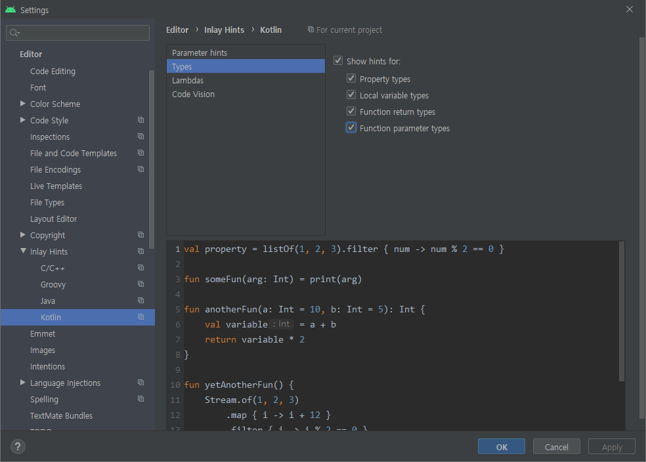Viewport: 646px width, 462px height.
Task: Click the project-level icon beside File Encodings
Action: point(140,169)
